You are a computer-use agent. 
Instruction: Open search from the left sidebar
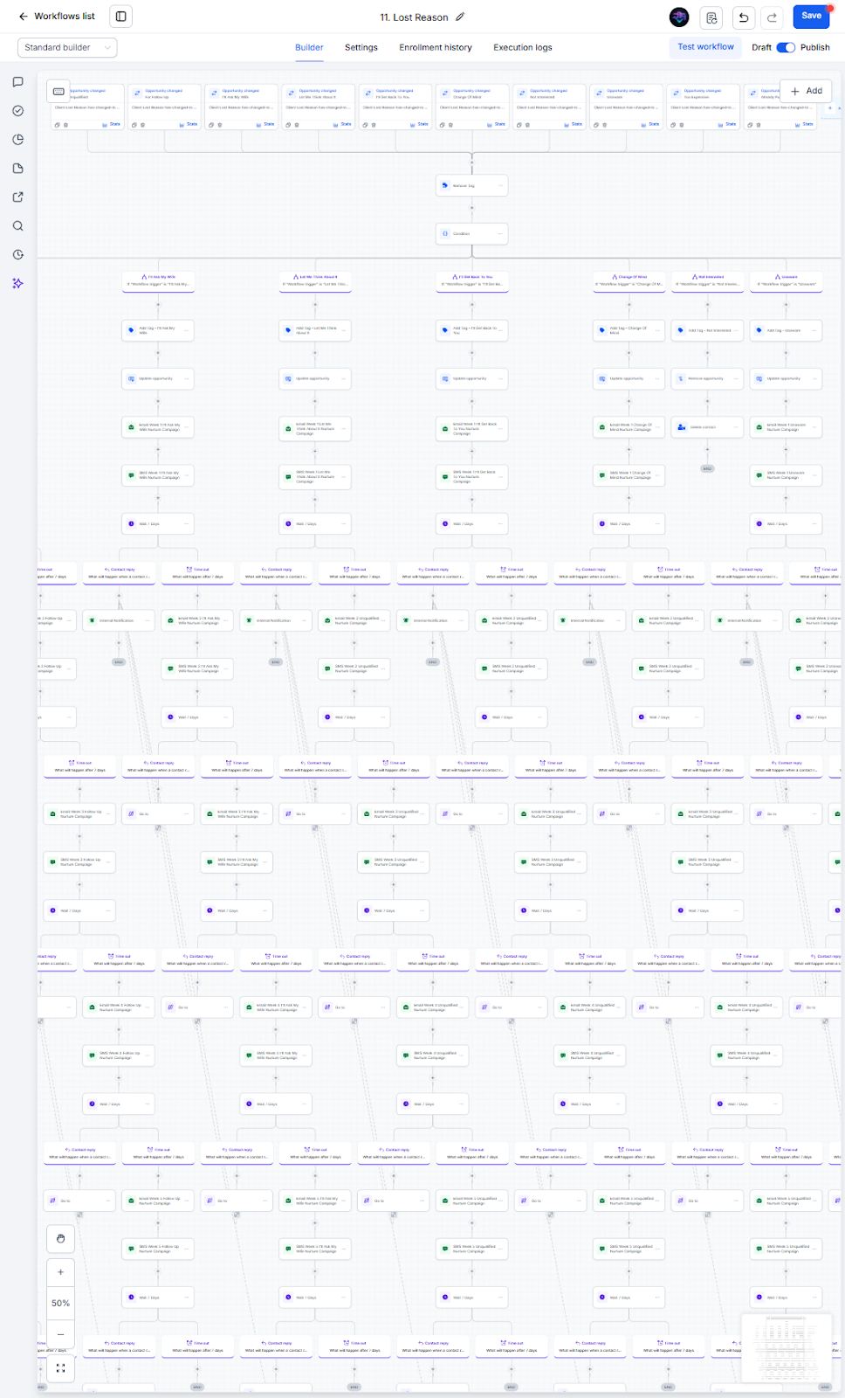coord(17,226)
